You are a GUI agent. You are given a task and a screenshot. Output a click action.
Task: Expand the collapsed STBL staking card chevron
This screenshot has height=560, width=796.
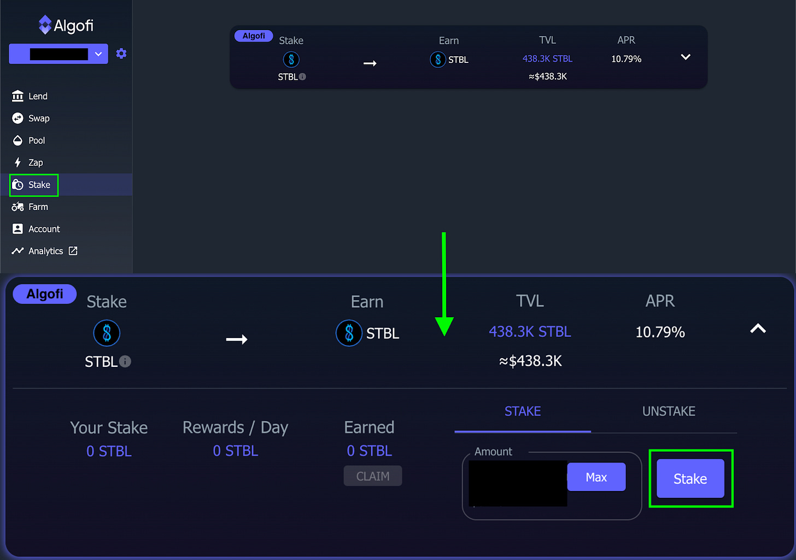(x=686, y=57)
